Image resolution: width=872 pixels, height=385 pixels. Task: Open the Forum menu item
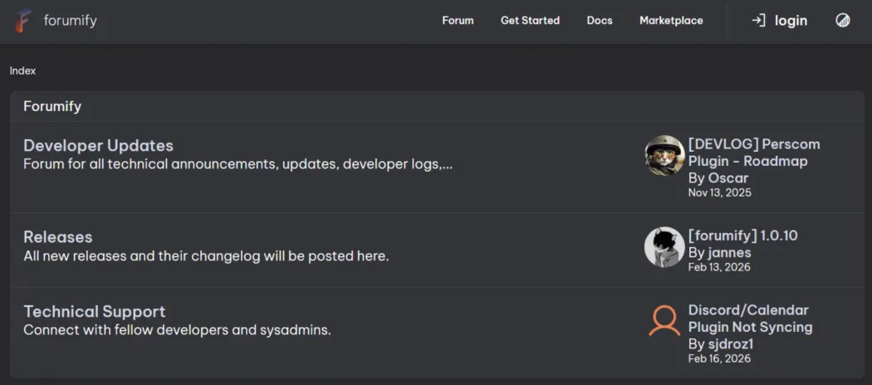[458, 21]
